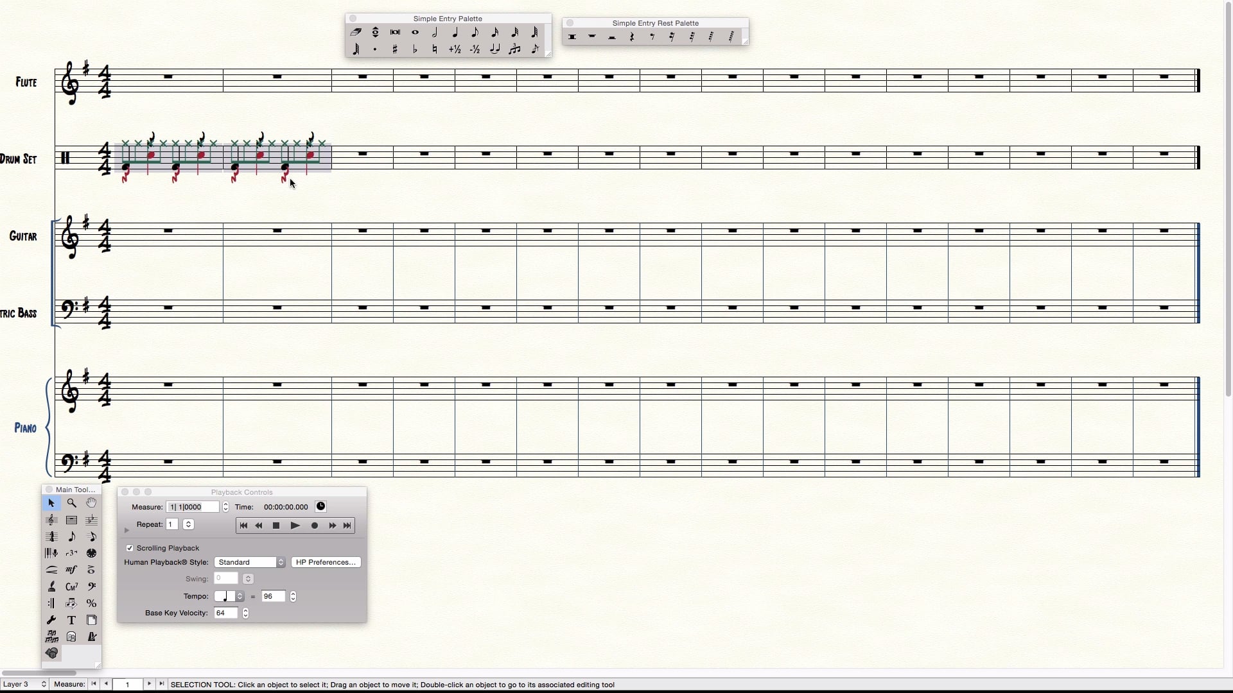This screenshot has width=1233, height=693.
Task: Select the tuplet tool in entry palette
Action: click(514, 49)
